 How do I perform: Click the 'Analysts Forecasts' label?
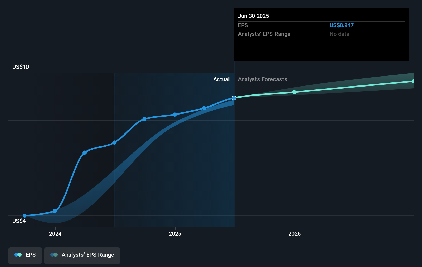click(x=262, y=79)
